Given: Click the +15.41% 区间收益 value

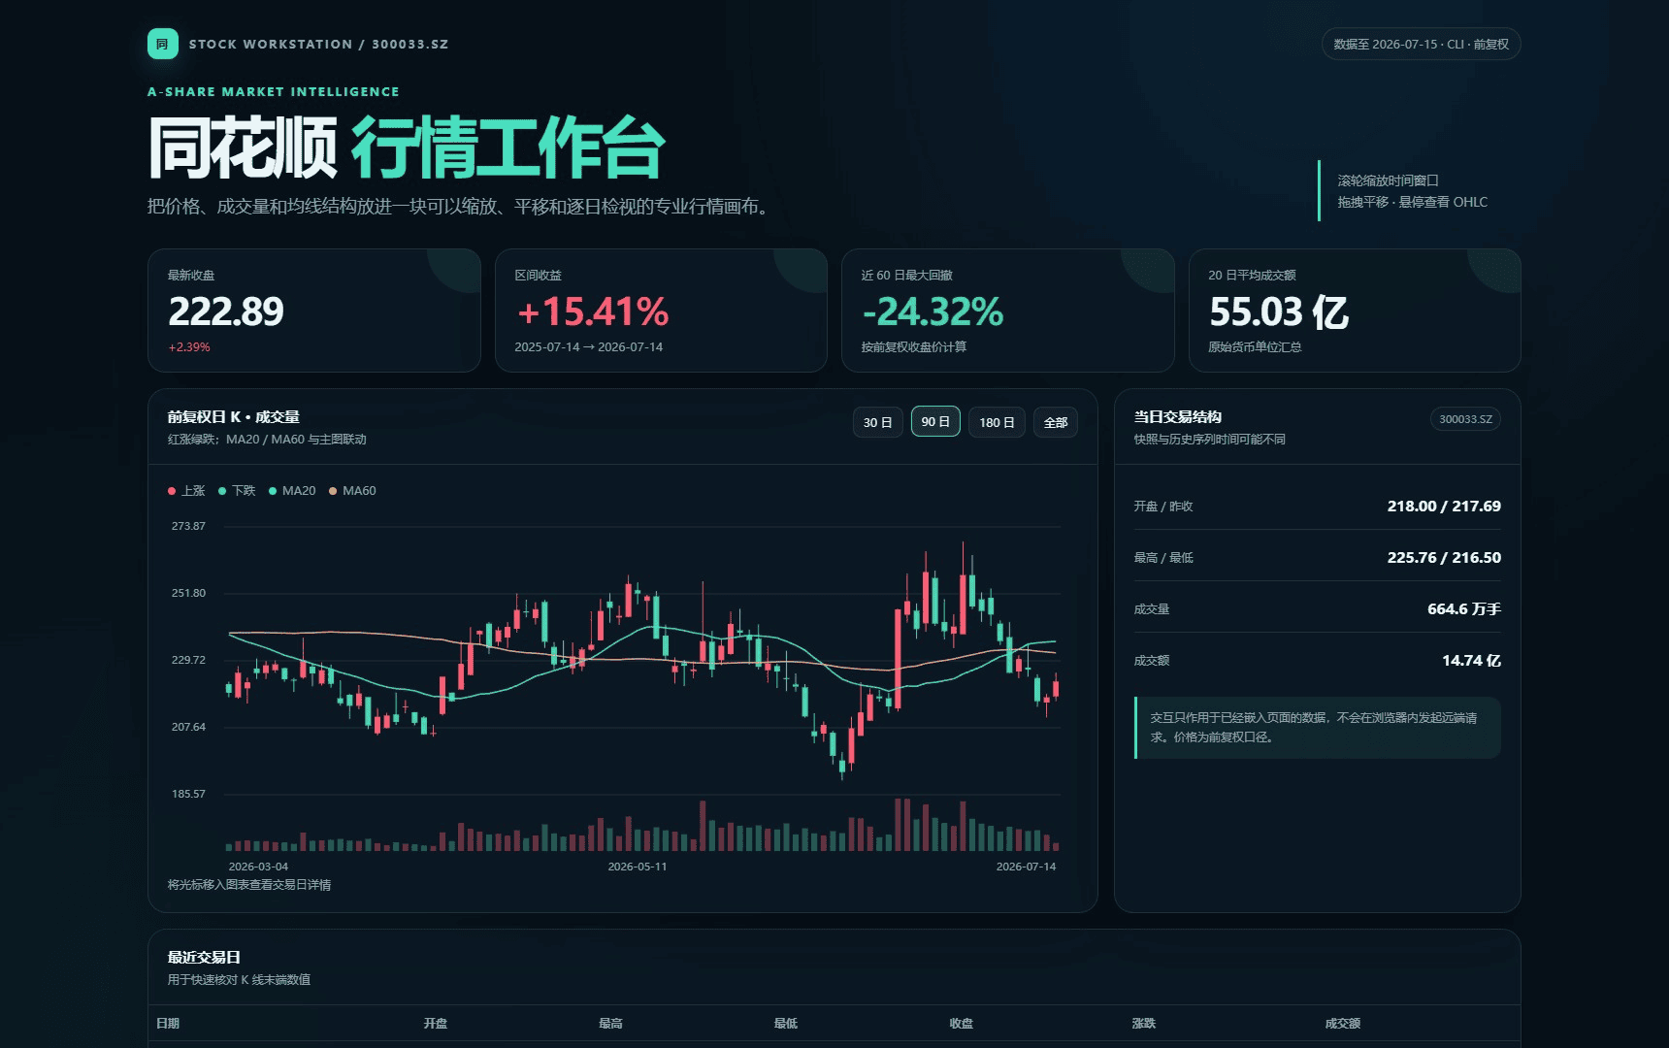Looking at the screenshot, I should click(x=592, y=311).
